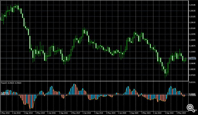Click the 1 Jan 2016 date label
198x115 pixels.
tap(52, 113)
